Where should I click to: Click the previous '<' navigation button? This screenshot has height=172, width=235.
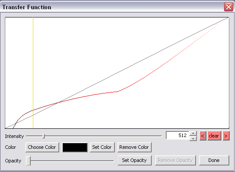click(203, 136)
